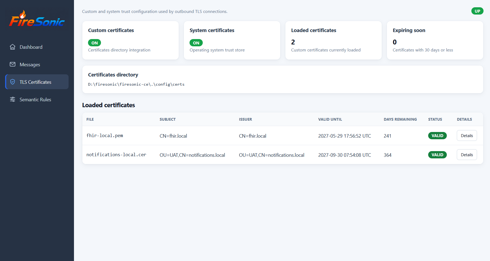This screenshot has height=261, width=490.
Task: Click issuer OU=UAT,CN=notifications.local
Action: tap(272, 155)
